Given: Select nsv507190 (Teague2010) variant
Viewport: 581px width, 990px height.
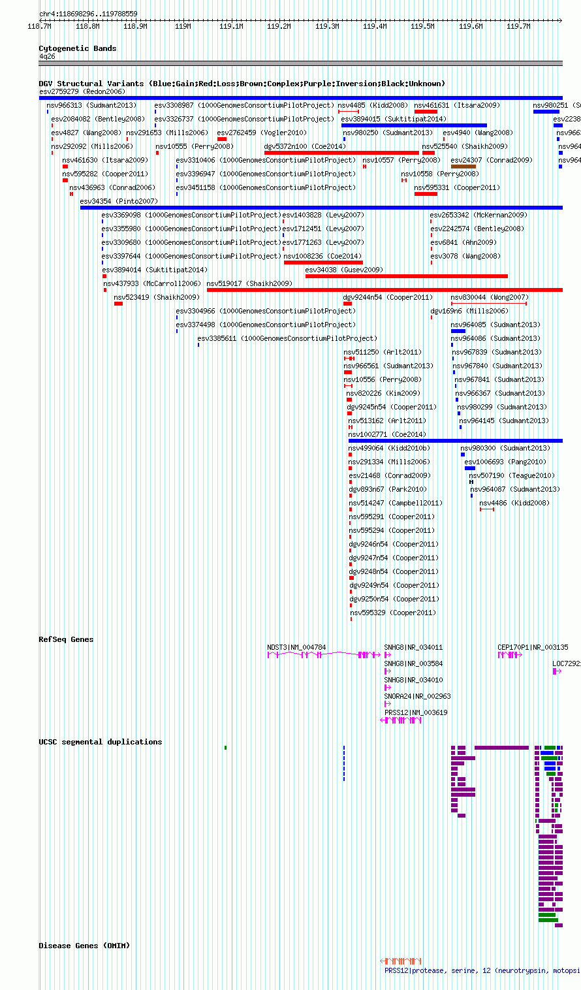Looking at the screenshot, I should coord(512,475).
